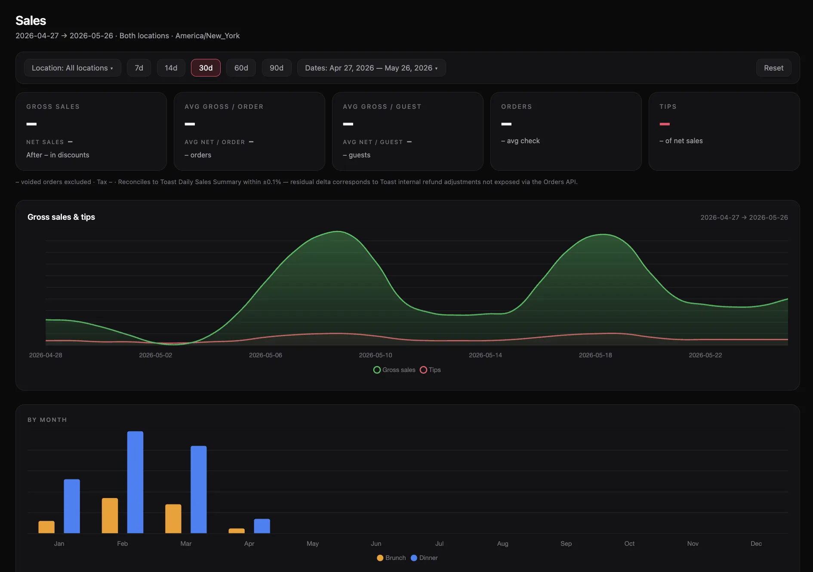Image resolution: width=813 pixels, height=572 pixels.
Task: Click the Avg Gross / Guest card
Action: click(408, 131)
